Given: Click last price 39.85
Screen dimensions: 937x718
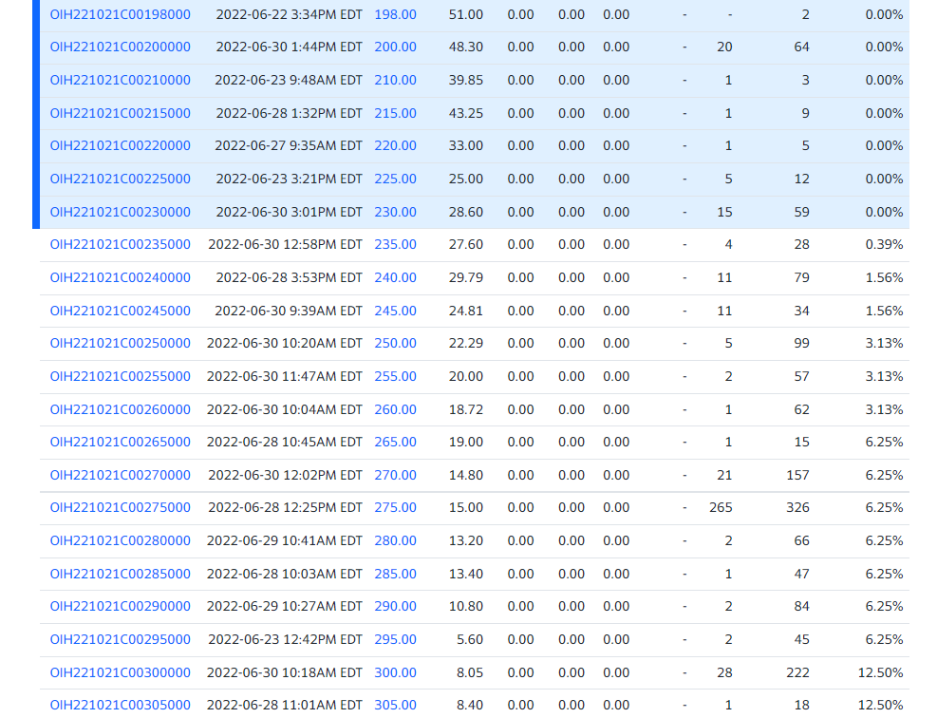Looking at the screenshot, I should pos(466,80).
